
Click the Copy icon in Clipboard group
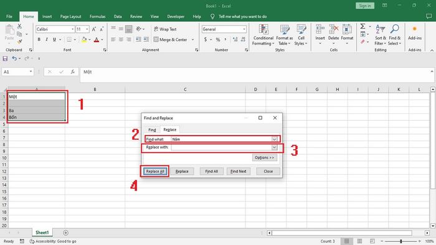19,34
